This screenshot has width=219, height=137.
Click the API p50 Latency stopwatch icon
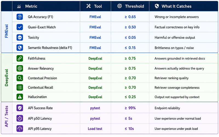pyautogui.click(x=20, y=118)
